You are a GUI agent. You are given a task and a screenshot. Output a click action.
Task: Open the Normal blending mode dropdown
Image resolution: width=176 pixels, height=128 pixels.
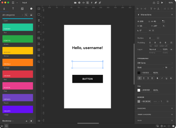coord(155,49)
